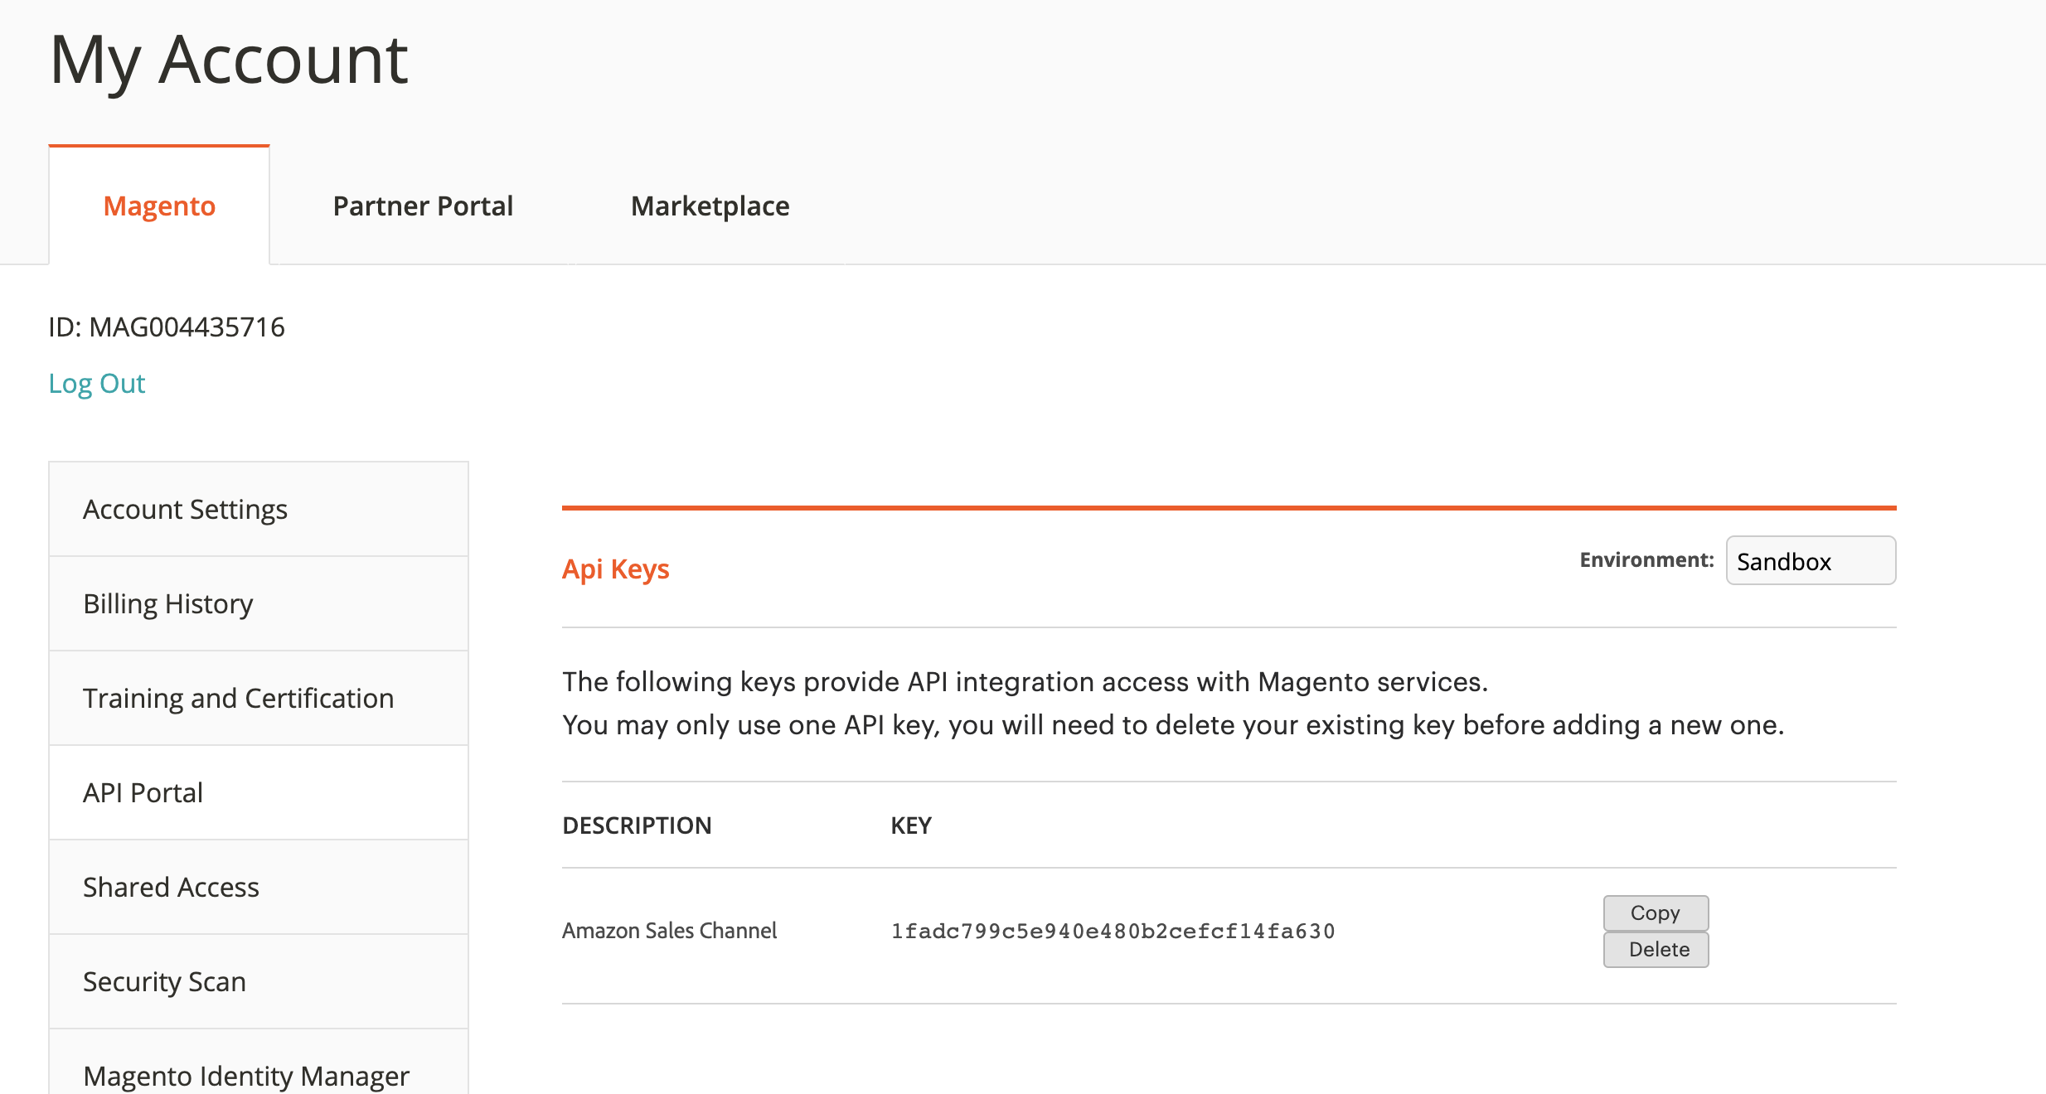2046x1094 pixels.
Task: Open the Security Scan section
Action: click(x=163, y=981)
